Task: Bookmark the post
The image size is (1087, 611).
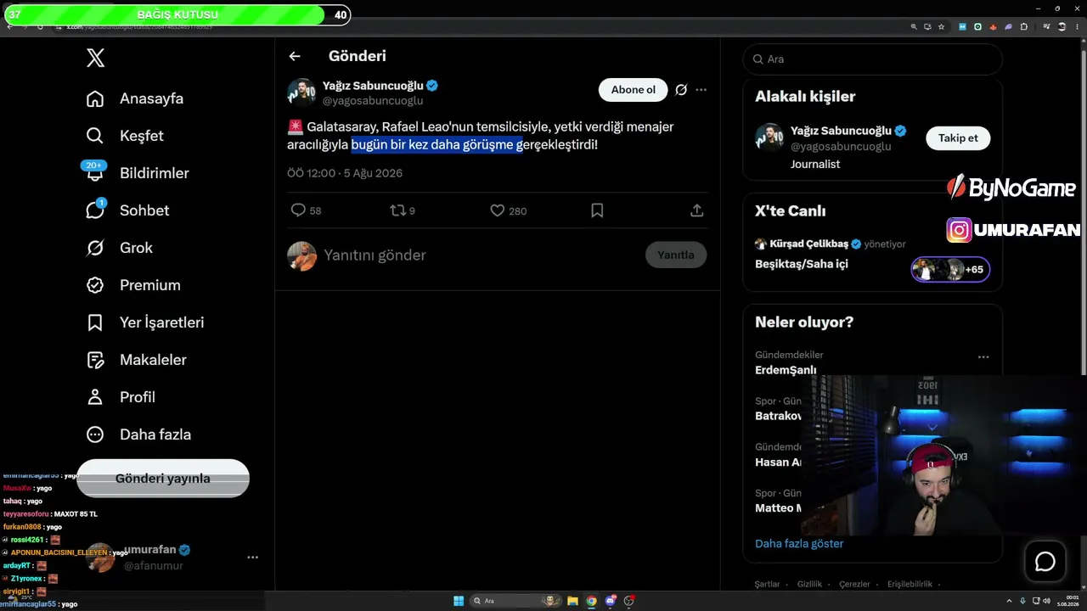Action: [x=597, y=210]
